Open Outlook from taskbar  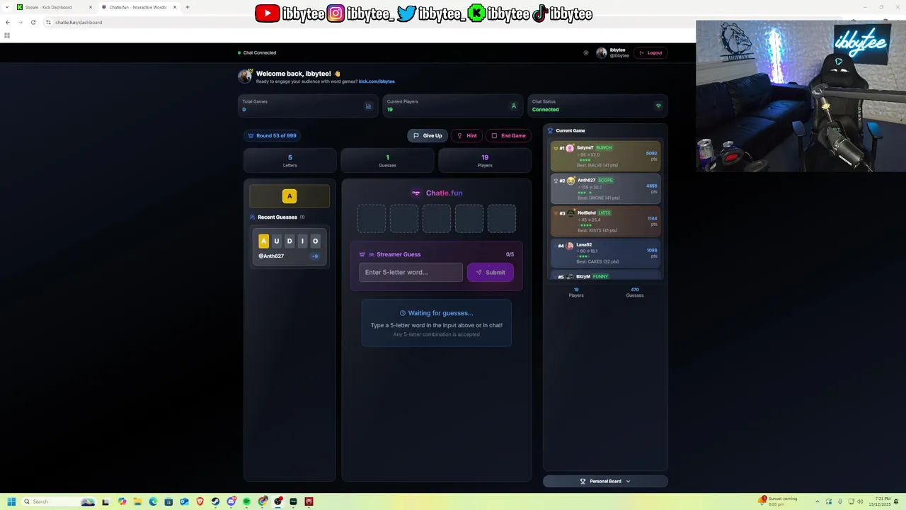pyautogui.click(x=184, y=501)
